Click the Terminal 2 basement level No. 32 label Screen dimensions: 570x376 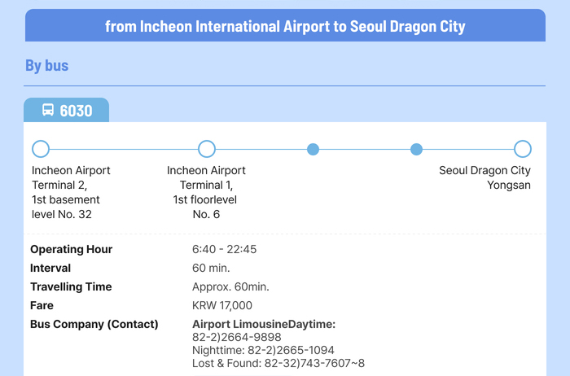pos(71,192)
